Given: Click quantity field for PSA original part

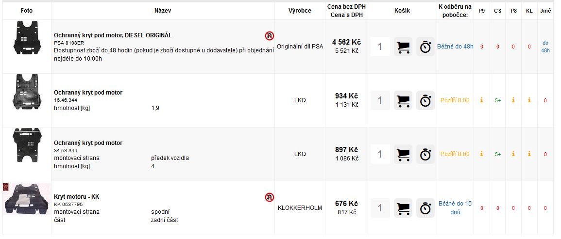Looking at the screenshot, I should [x=380, y=47].
